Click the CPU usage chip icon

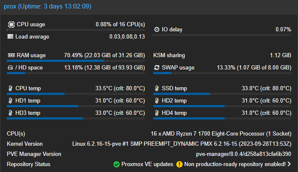pos(11,25)
